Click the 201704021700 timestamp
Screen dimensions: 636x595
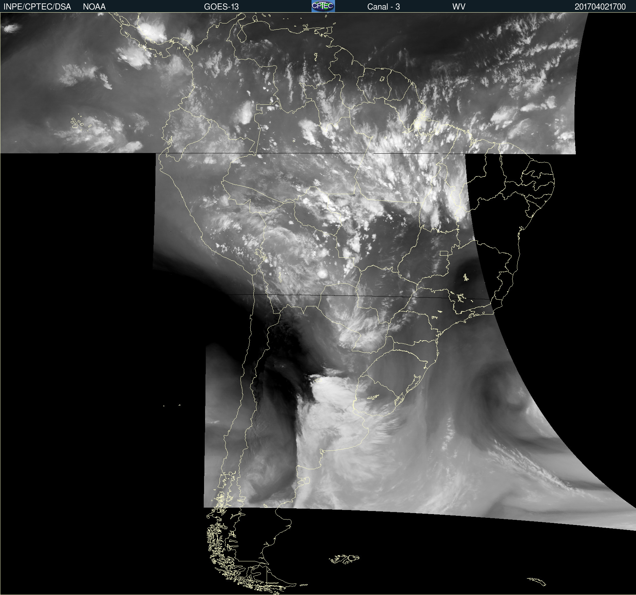pyautogui.click(x=600, y=7)
